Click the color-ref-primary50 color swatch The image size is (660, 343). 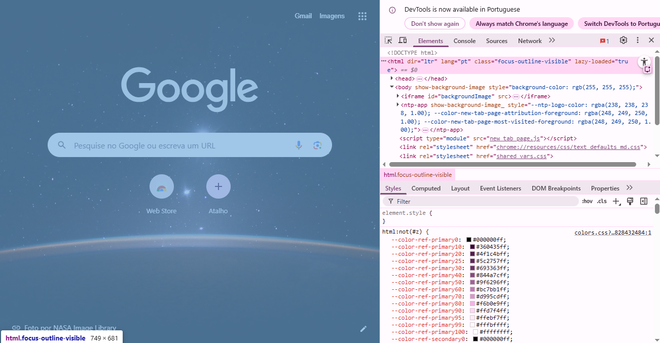[x=472, y=282]
